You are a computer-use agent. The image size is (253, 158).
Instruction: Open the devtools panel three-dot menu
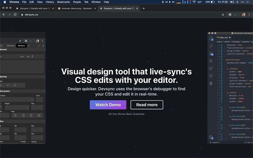click(x=39, y=46)
